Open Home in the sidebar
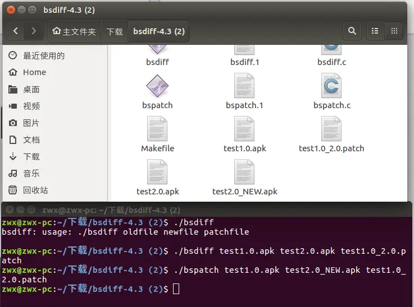This screenshot has height=307, width=414. (56, 72)
